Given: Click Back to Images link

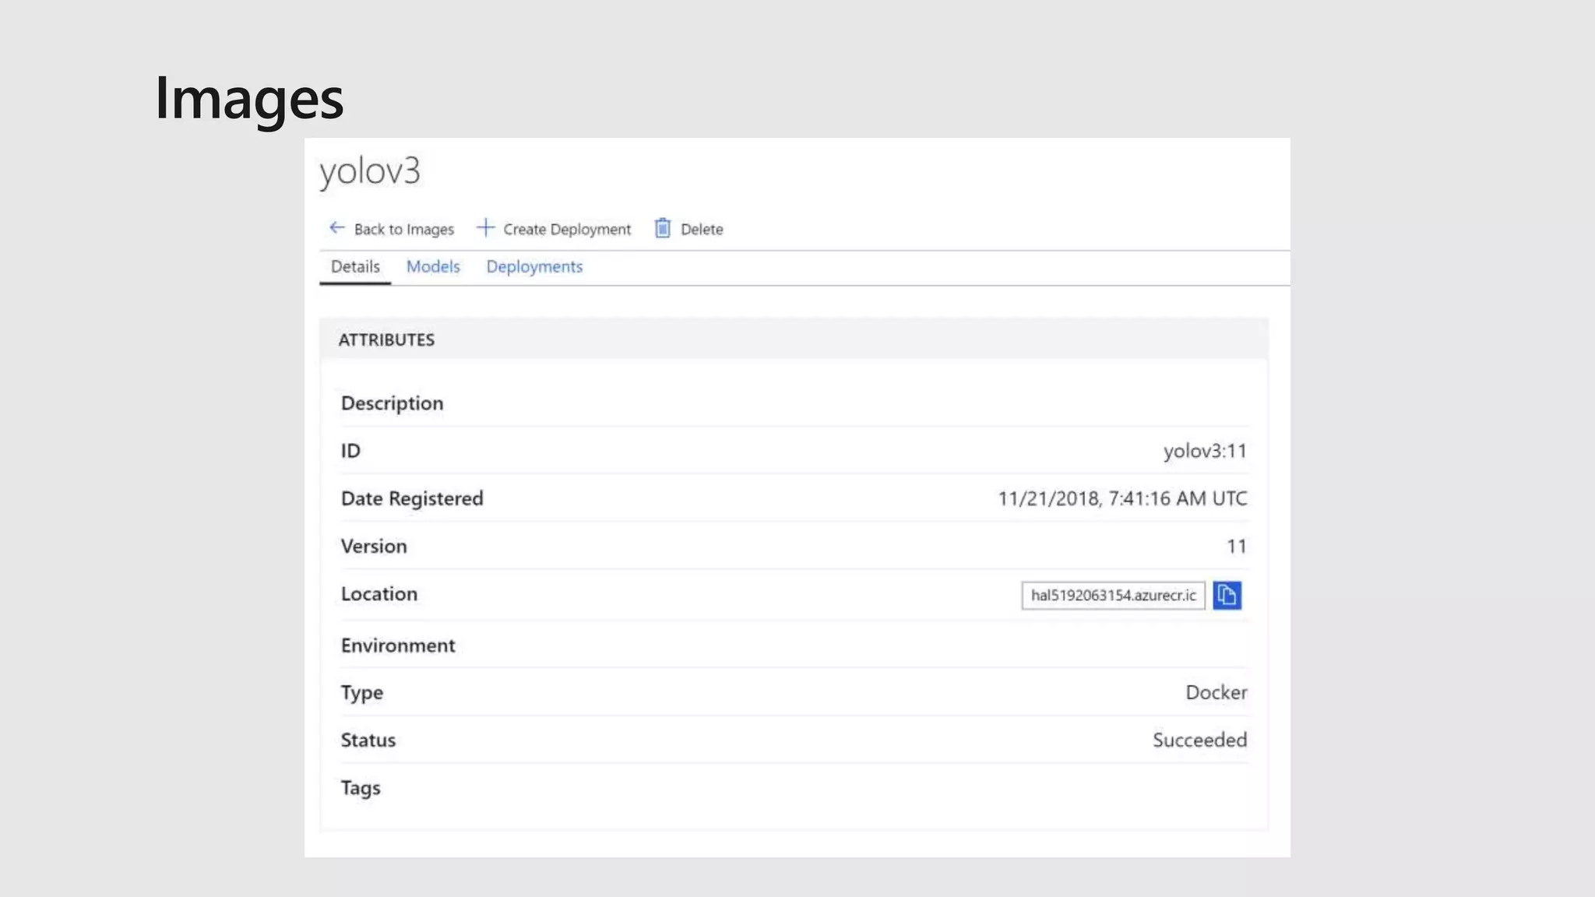Looking at the screenshot, I should [403, 230].
